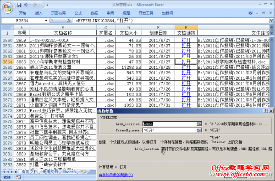275x181 pixels.
Task: Collapse dialog via Friendly_name range selector icon
Action: 199,130
